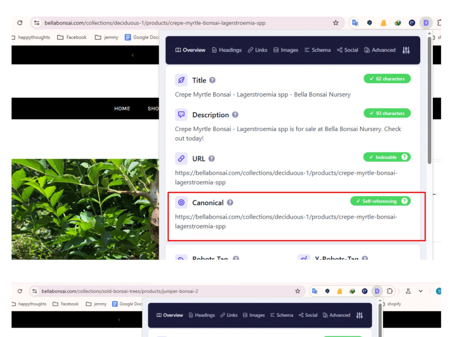Click the 93 characters description badge
Screen dimensions: 449x337
tap(387, 113)
